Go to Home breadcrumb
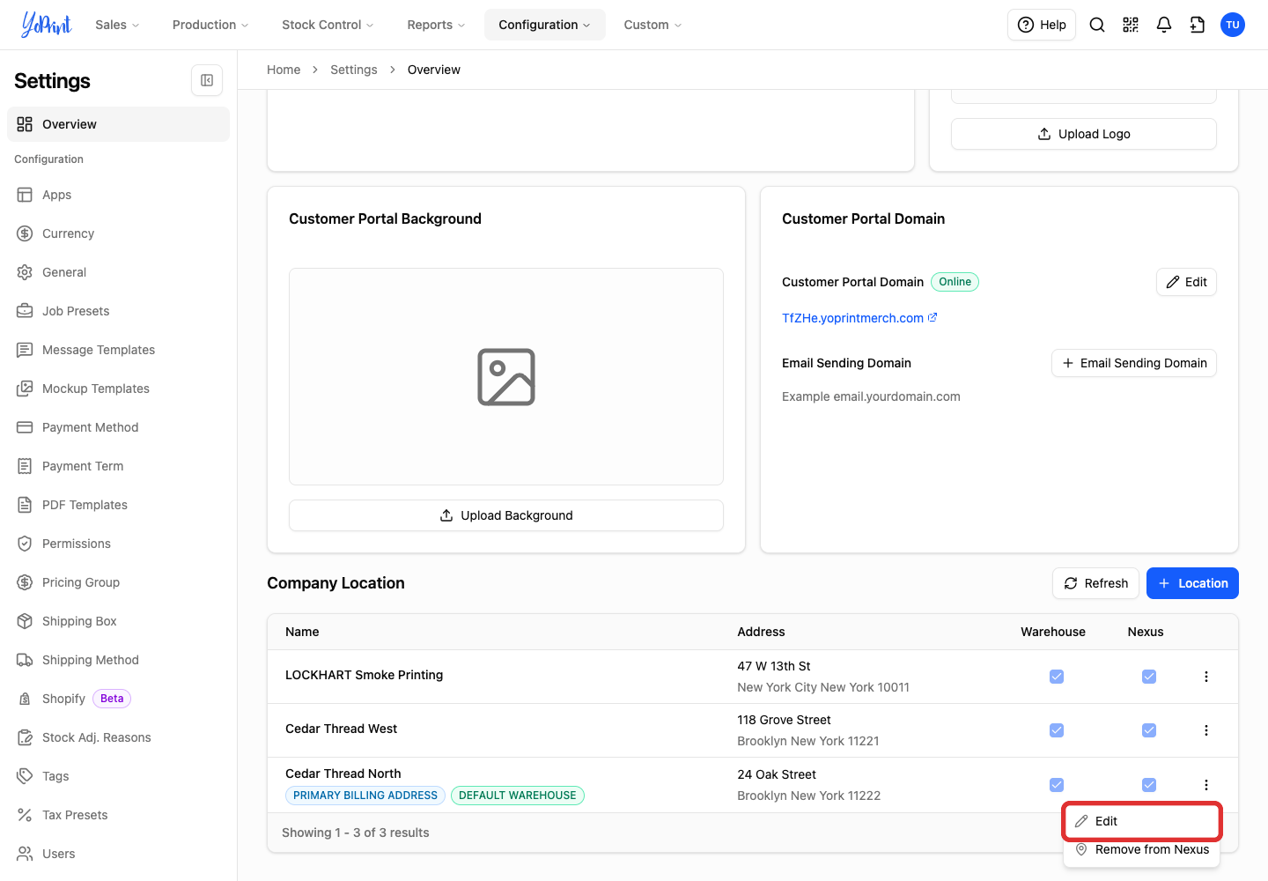1268x881 pixels. click(284, 70)
